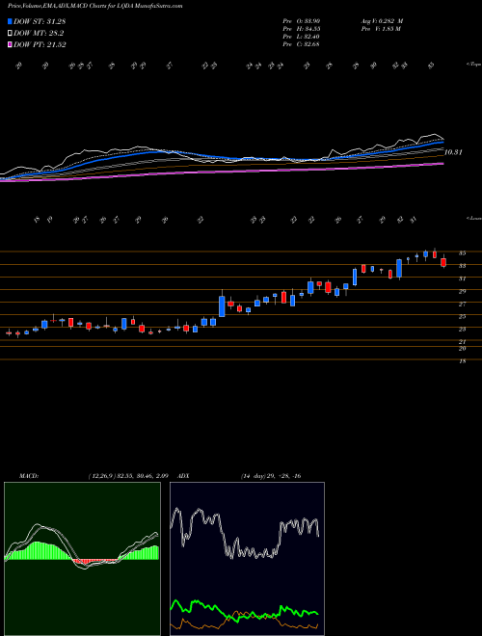Click the blue DOW ST legend swatch

coord(10,21)
